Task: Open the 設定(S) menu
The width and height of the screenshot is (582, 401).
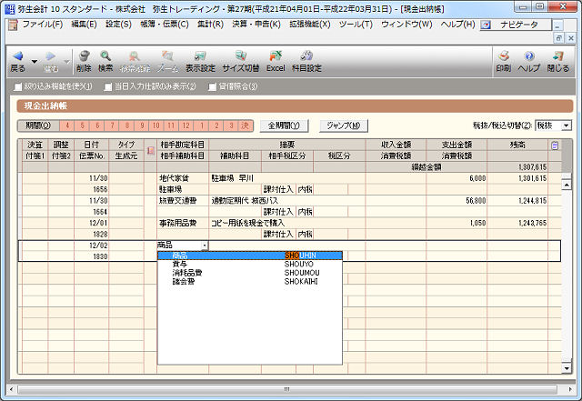Action: pos(118,25)
